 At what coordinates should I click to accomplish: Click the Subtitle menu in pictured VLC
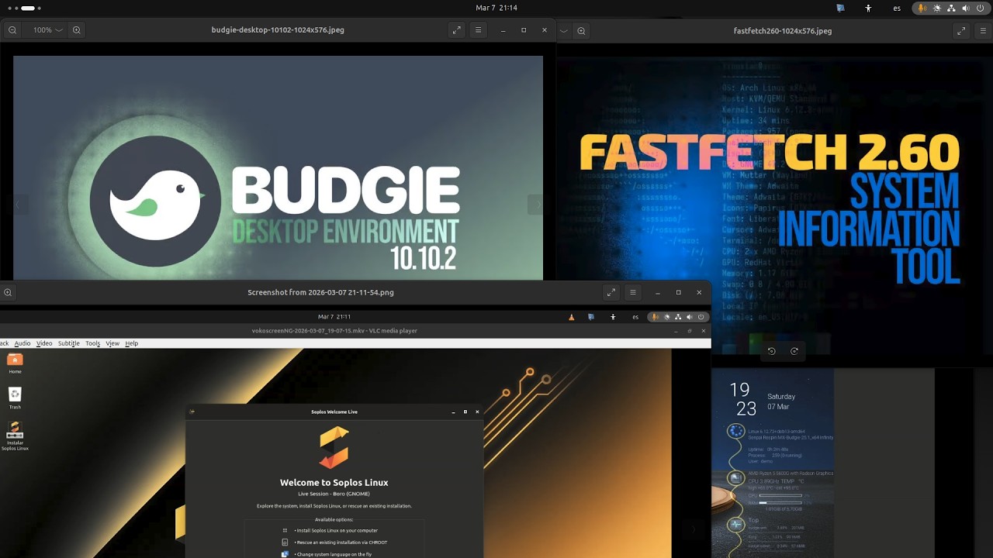pyautogui.click(x=69, y=343)
